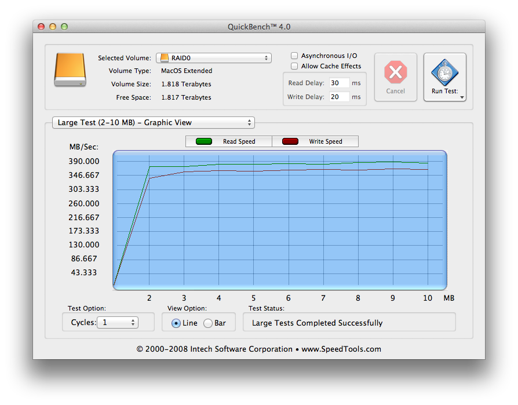Open the Large Test Graphic View dropdown
Image resolution: width=518 pixels, height=405 pixels.
pos(154,123)
